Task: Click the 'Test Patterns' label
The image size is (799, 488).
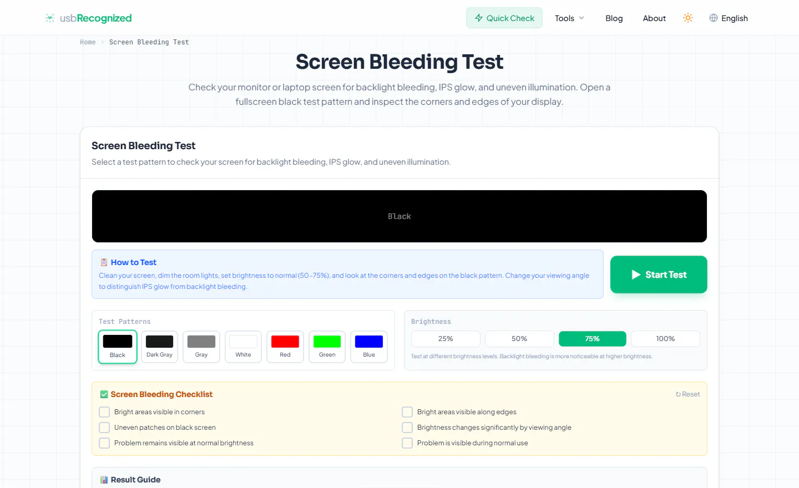Action: (x=125, y=322)
